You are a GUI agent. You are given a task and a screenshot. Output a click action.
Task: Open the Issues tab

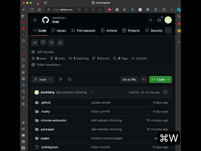click(59, 31)
